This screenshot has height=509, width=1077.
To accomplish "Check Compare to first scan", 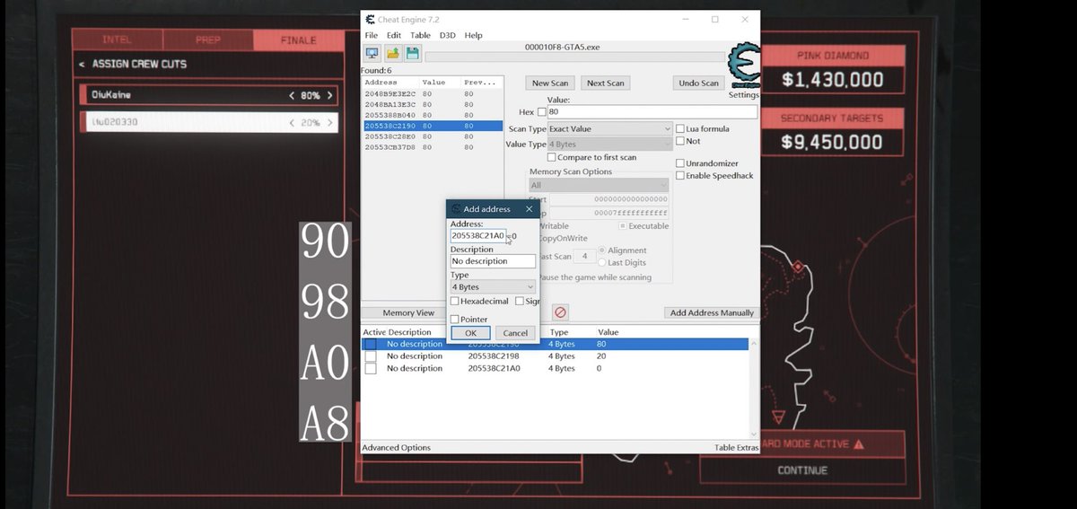I will pos(551,157).
